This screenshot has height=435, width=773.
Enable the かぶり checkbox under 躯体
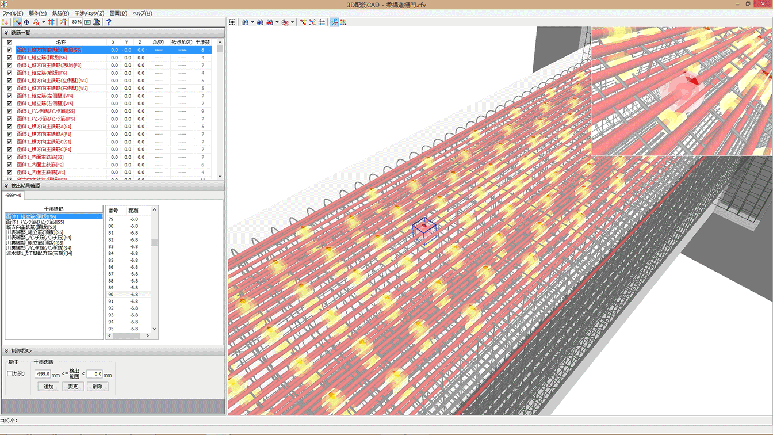(10, 374)
